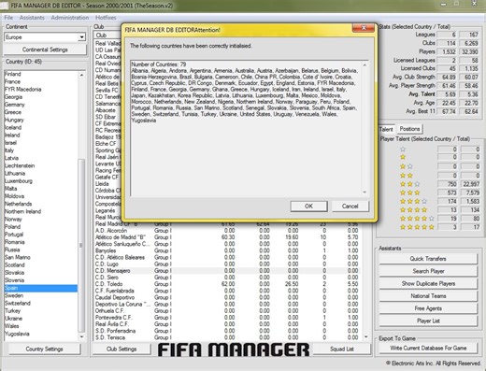Select club Atlético de Madrid "B"
Screen dimensions: 486x371
pos(227,237)
